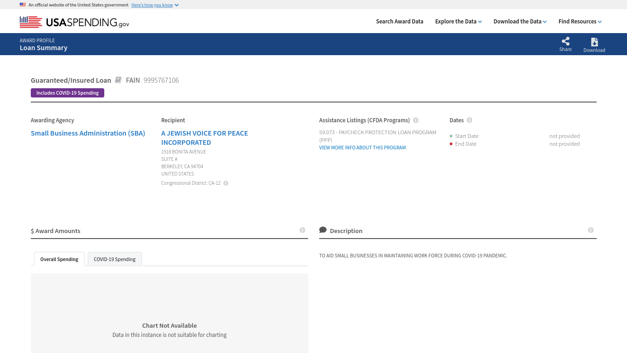
Task: Click the Loan Summary heading
Action: (x=44, y=48)
